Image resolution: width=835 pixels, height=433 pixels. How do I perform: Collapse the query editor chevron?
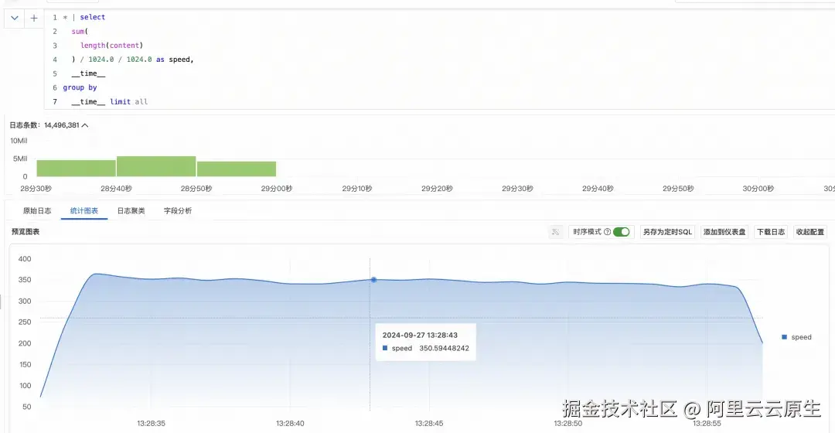coord(15,18)
